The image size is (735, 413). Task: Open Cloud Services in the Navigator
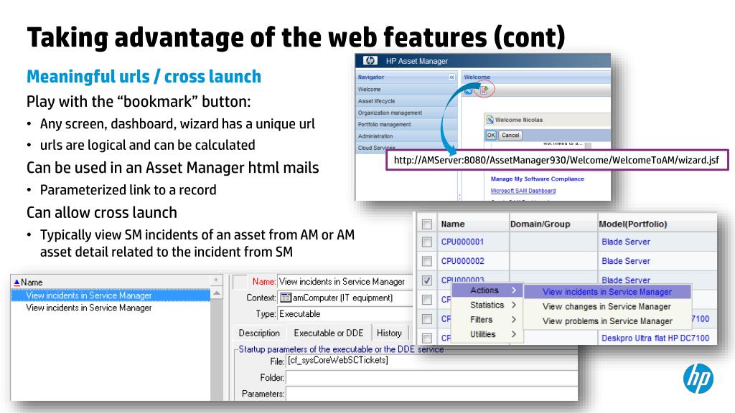[x=376, y=148]
